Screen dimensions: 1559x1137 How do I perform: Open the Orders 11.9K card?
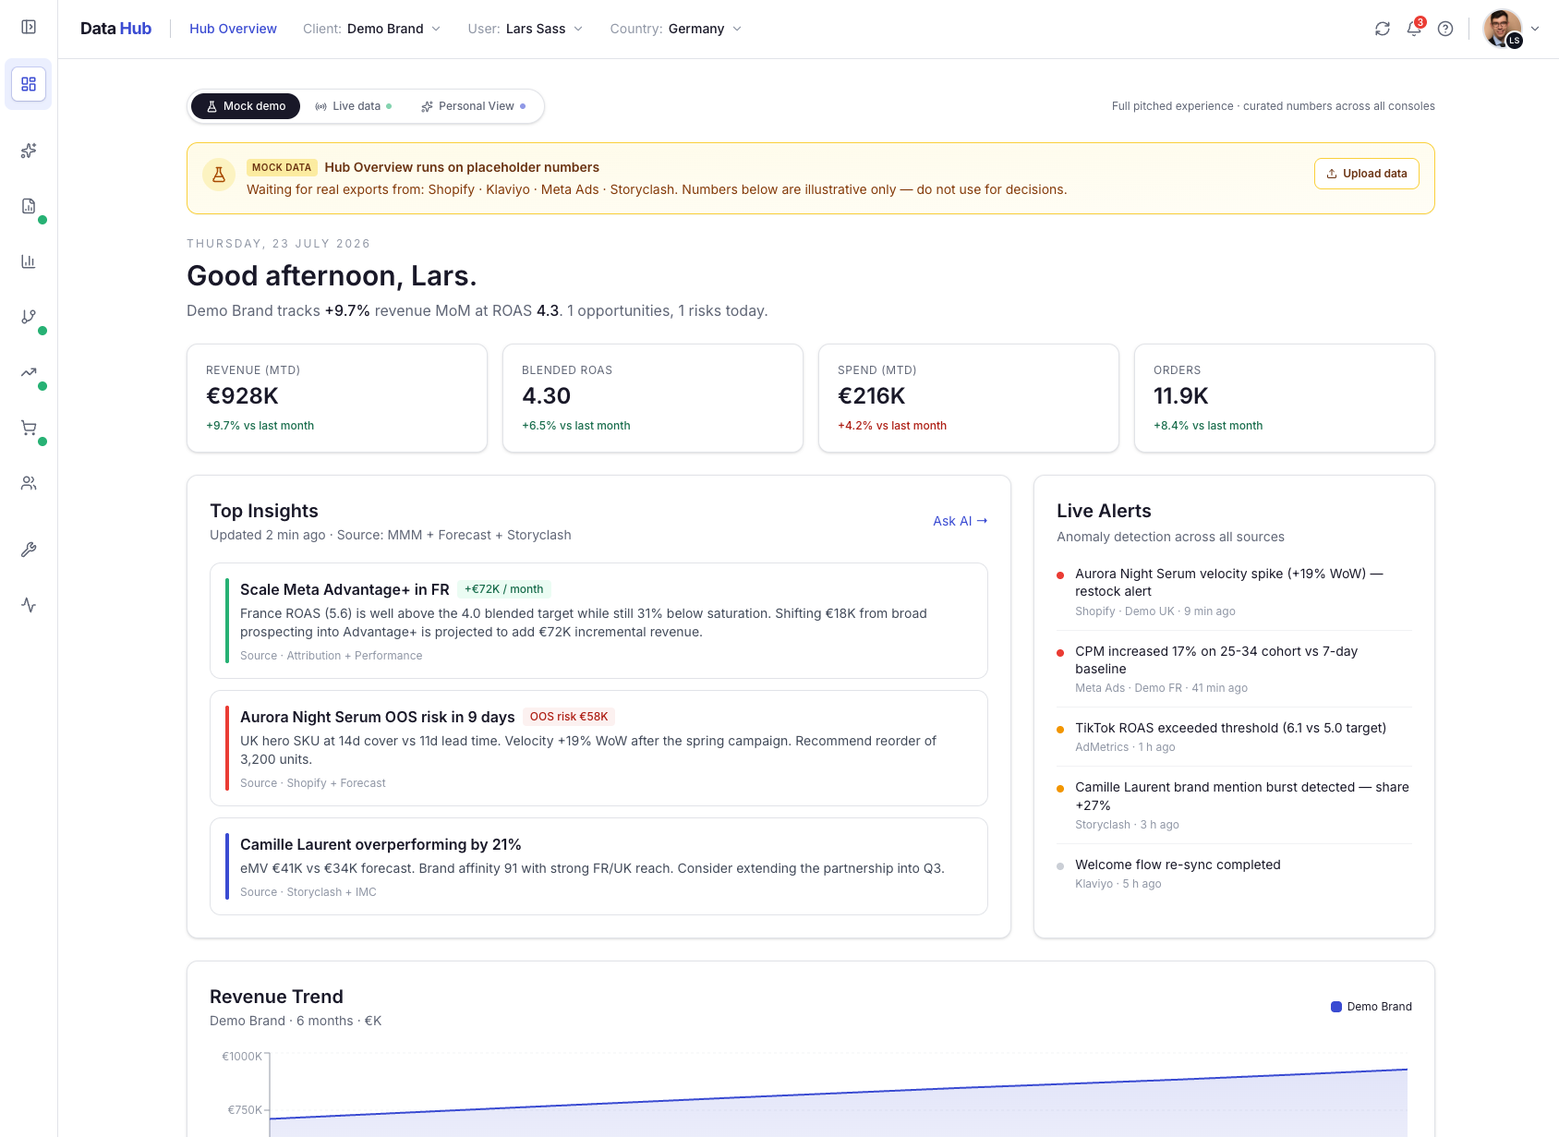point(1285,398)
